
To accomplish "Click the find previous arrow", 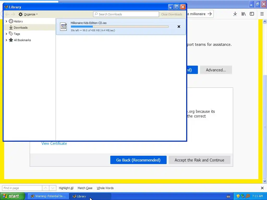I will pyautogui.click(x=46, y=188).
